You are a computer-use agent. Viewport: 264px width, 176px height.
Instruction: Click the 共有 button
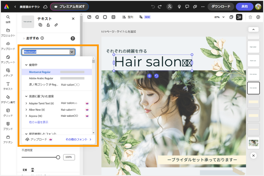[245, 7]
